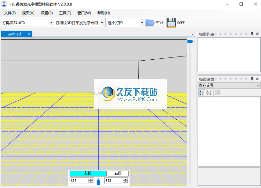Click the empty model settings property grid
The image size is (261, 188).
229,132
